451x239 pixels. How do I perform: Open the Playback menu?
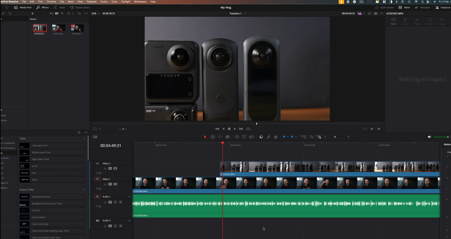tap(91, 2)
